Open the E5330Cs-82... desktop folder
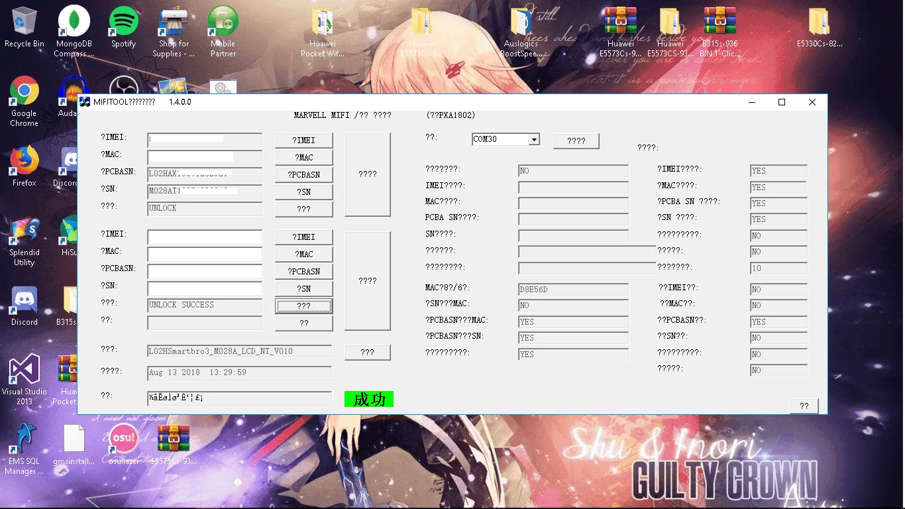Image resolution: width=905 pixels, height=509 pixels. pyautogui.click(x=820, y=28)
